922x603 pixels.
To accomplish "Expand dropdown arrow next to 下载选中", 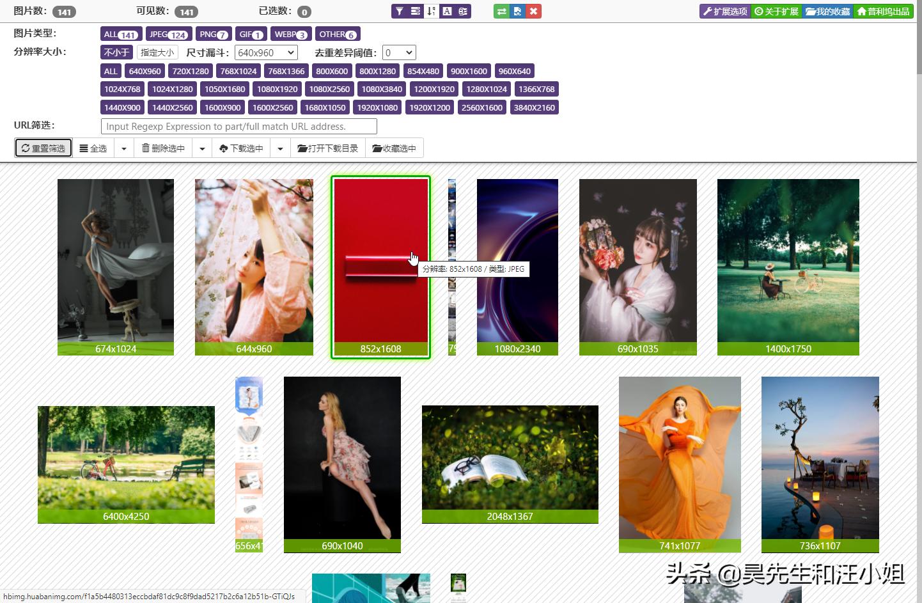I will pos(280,148).
